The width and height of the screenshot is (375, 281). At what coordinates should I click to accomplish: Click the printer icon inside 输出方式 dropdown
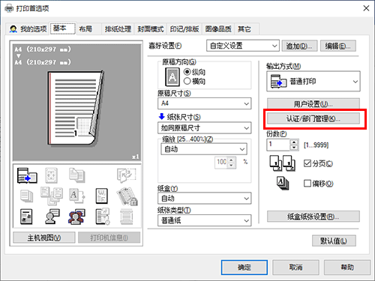point(278,81)
